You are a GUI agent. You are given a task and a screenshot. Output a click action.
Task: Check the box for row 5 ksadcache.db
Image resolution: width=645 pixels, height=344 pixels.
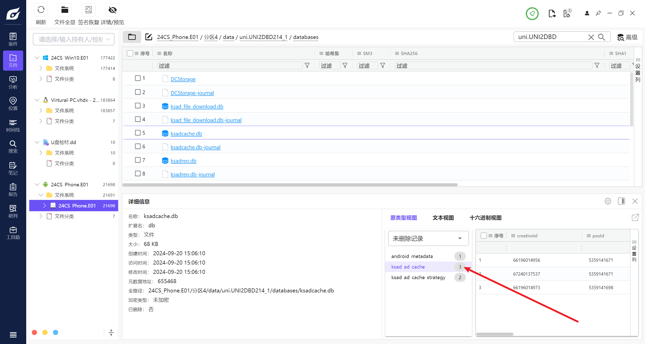(138, 133)
